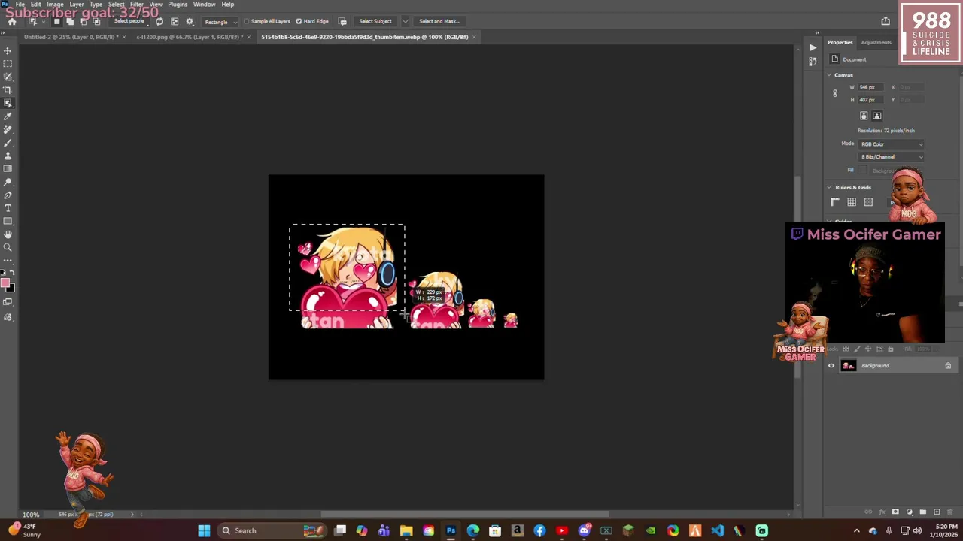Click the refresh object finder icon
The height and width of the screenshot is (541, 963).
pos(159,21)
